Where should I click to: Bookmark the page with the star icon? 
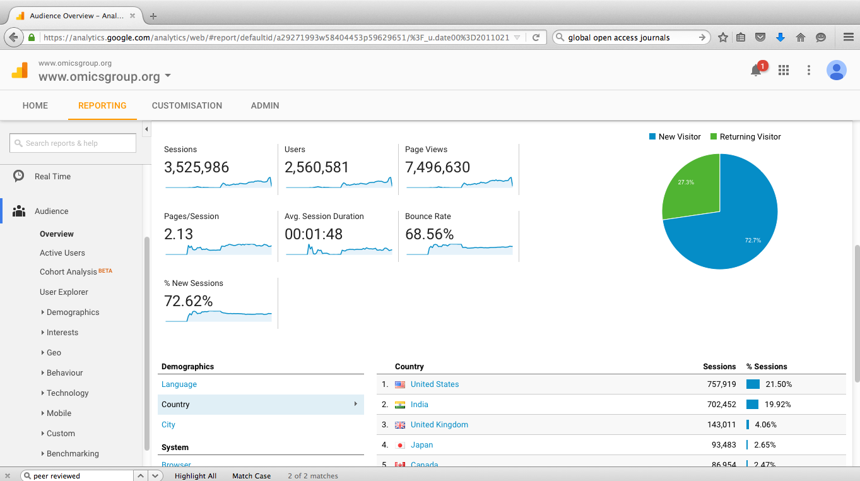pos(722,37)
